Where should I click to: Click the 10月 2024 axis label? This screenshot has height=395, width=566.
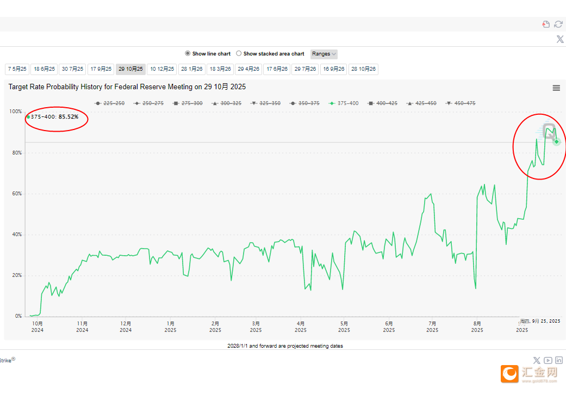click(37, 327)
